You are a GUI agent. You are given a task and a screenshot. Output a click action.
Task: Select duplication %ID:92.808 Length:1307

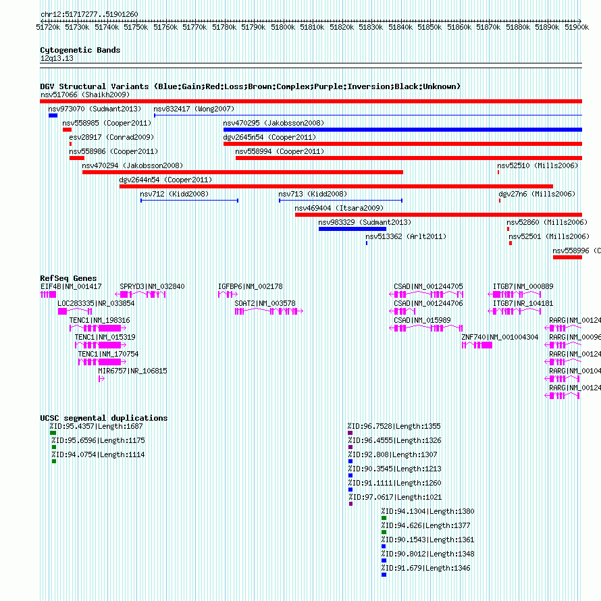350,461
